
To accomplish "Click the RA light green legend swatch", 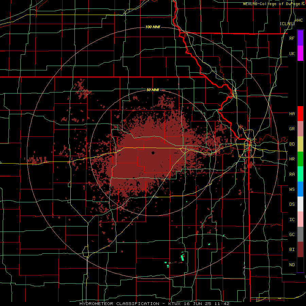I will (x=300, y=174).
